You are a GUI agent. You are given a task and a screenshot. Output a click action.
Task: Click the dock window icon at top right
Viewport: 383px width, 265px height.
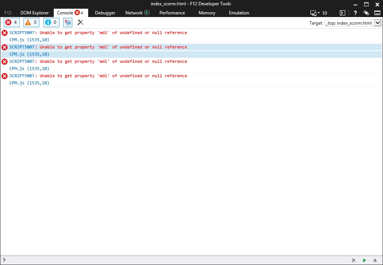point(377,13)
